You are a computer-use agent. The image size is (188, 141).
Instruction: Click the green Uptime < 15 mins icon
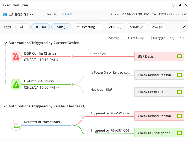pos(16,84)
